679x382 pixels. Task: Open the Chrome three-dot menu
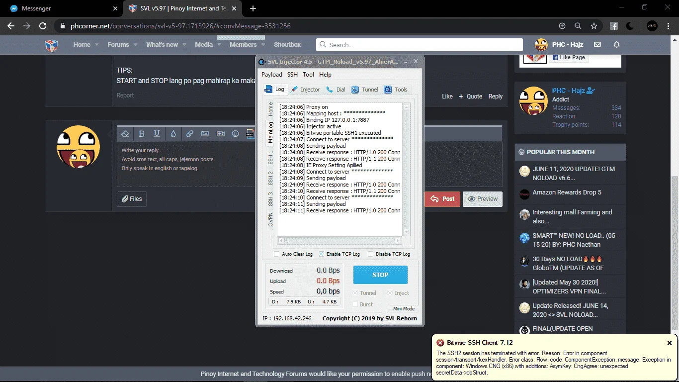point(669,26)
